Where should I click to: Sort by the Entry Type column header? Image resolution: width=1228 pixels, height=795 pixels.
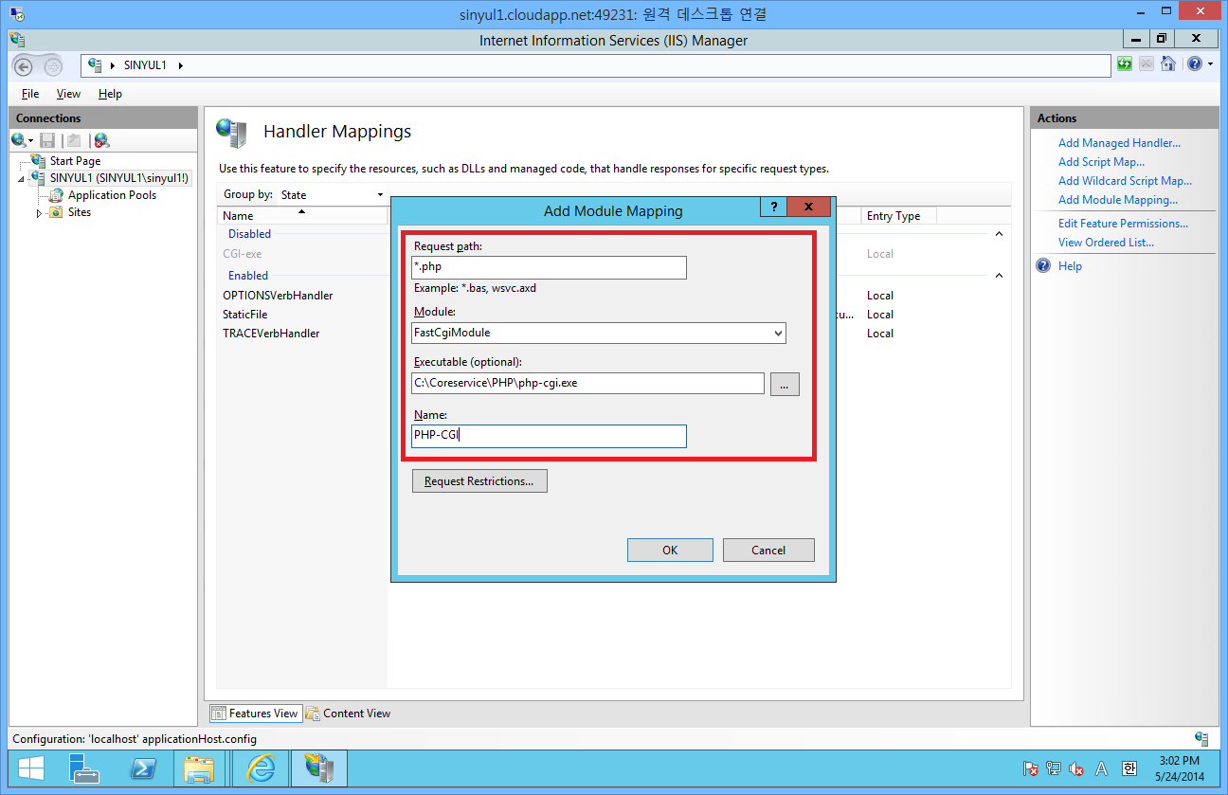(897, 216)
